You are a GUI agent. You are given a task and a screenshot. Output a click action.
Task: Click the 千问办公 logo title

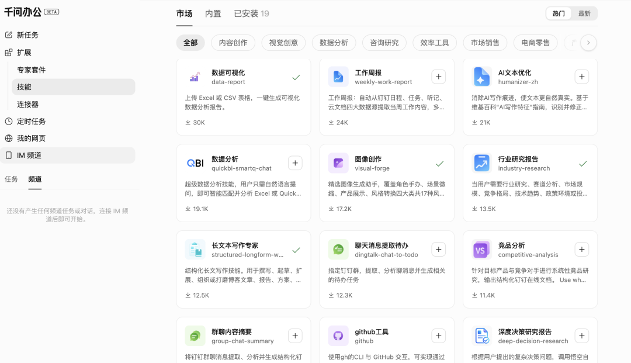[23, 12]
